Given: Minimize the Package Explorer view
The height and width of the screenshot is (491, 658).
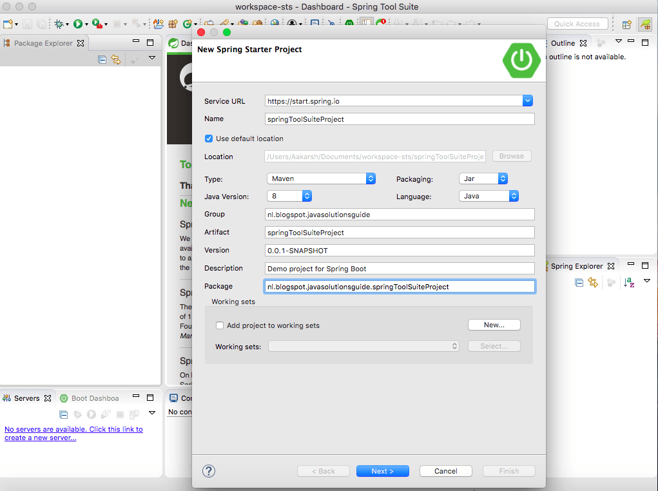Looking at the screenshot, I should [x=136, y=41].
